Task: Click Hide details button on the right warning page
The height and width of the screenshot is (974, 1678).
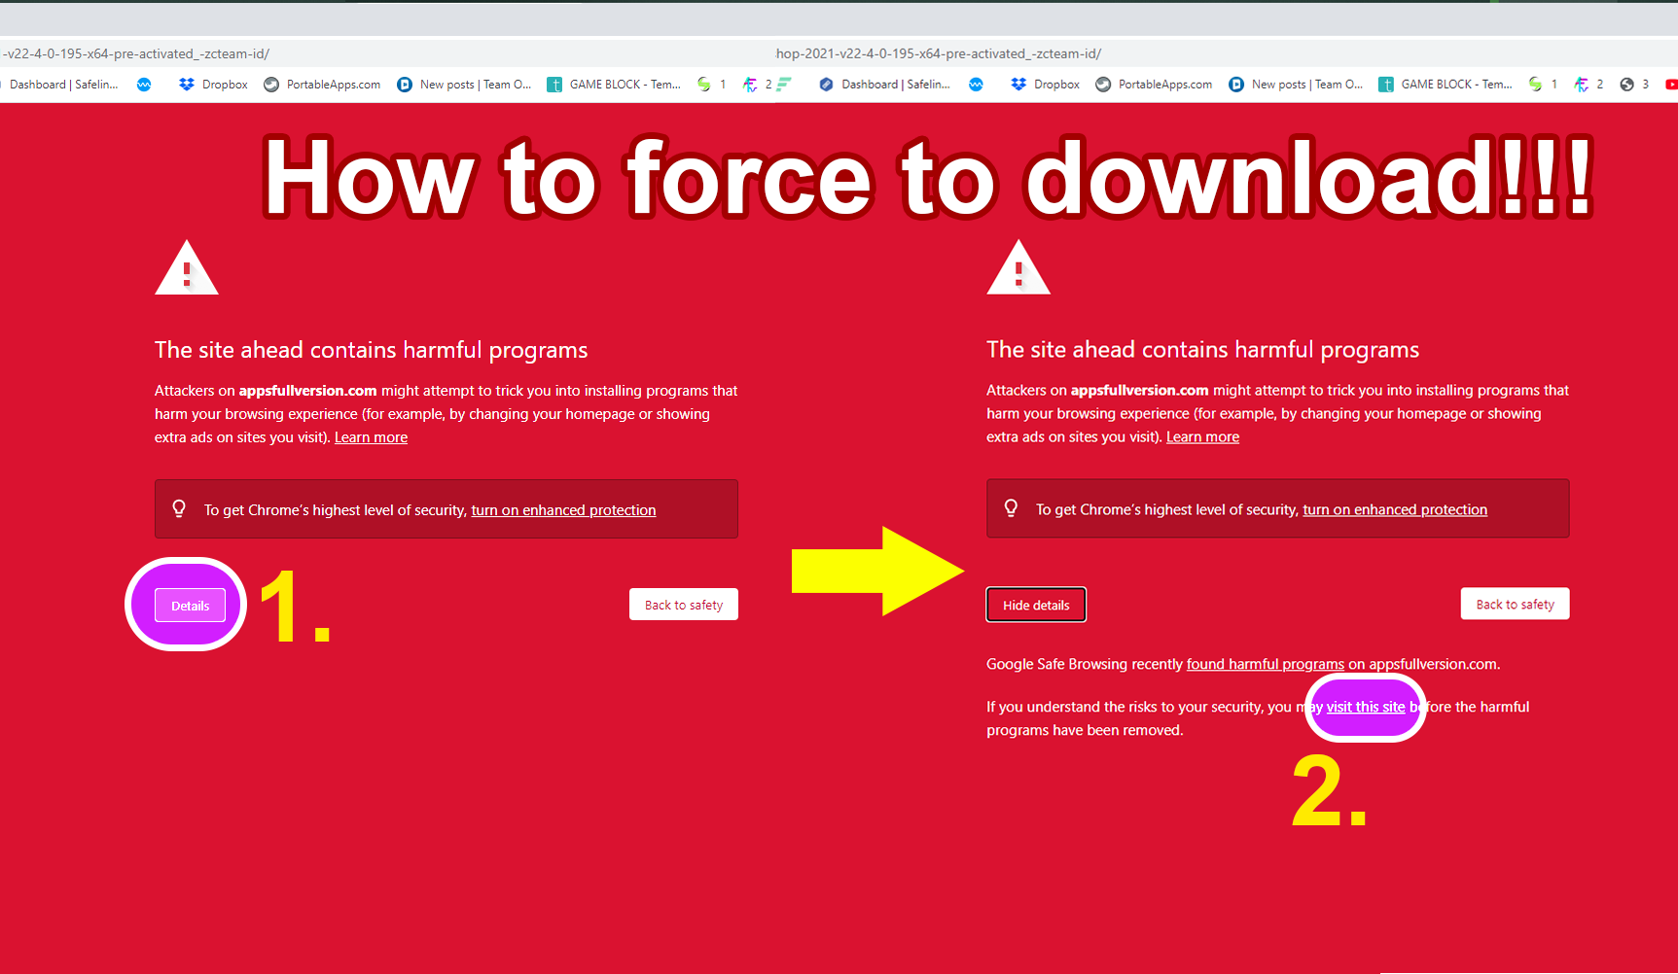Action: point(1036,605)
